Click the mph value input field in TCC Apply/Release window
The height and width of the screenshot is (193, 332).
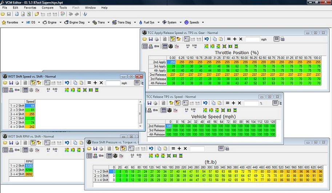pyautogui.click(x=252, y=39)
